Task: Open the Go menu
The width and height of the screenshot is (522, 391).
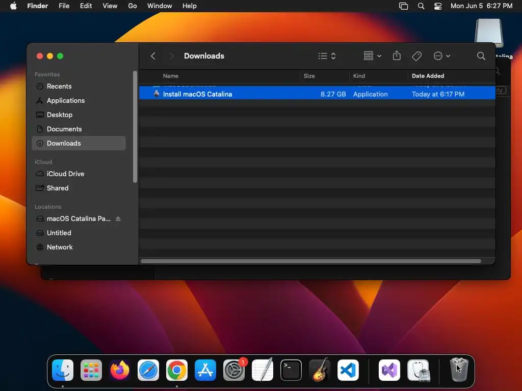Action: click(x=133, y=6)
